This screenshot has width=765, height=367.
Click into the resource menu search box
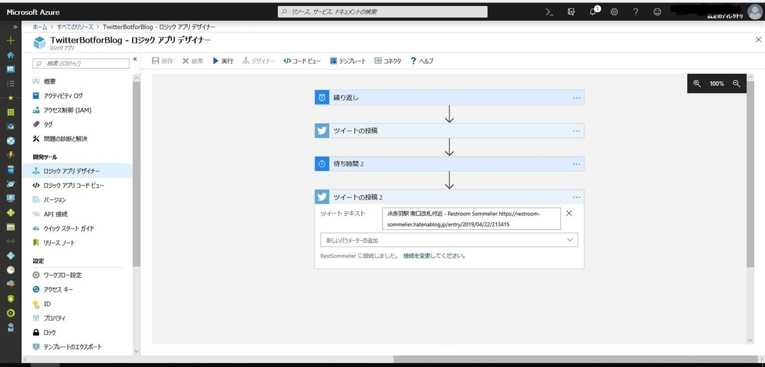(80, 63)
